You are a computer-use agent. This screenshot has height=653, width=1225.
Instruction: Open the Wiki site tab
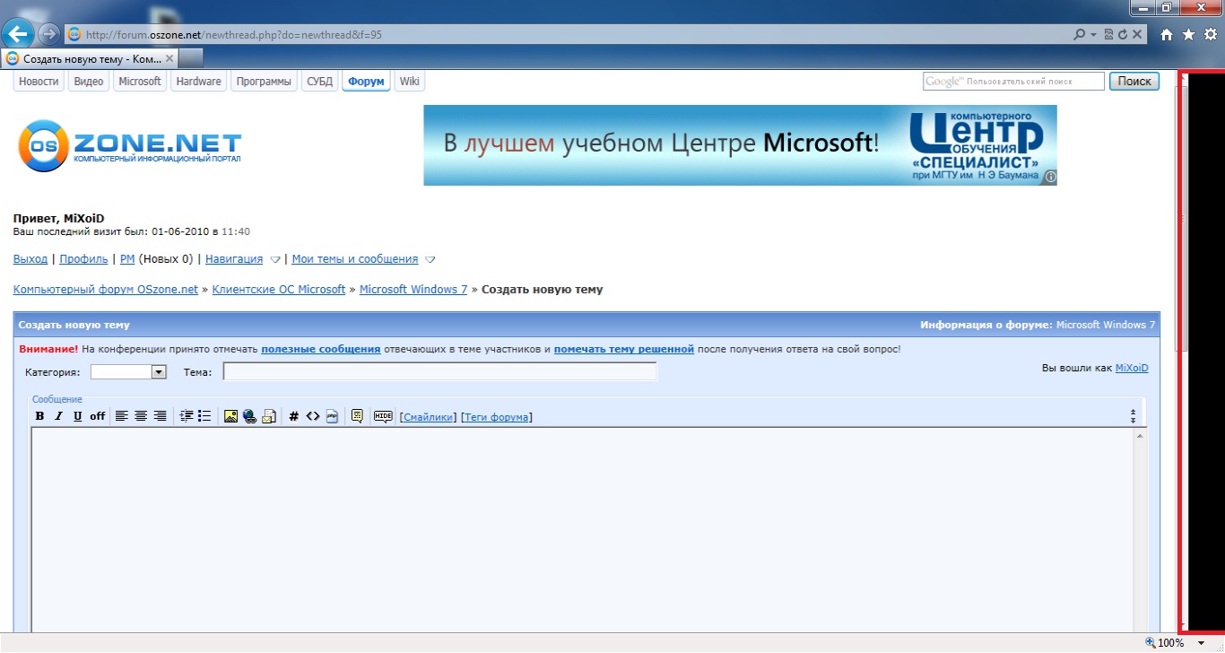[410, 82]
